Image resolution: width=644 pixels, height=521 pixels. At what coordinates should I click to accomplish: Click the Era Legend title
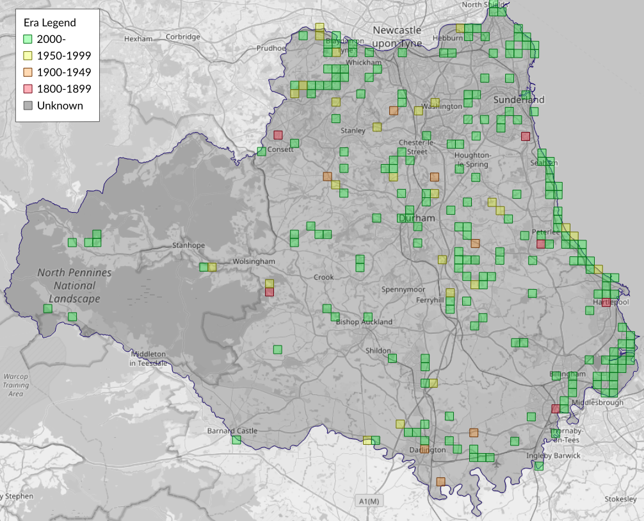[49, 22]
